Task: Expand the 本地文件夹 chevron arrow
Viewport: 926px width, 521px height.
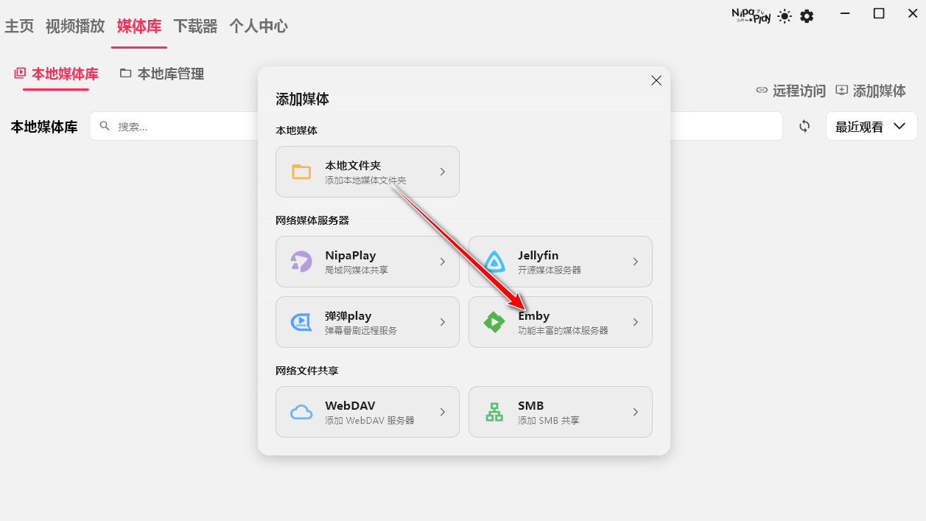Action: click(x=443, y=172)
